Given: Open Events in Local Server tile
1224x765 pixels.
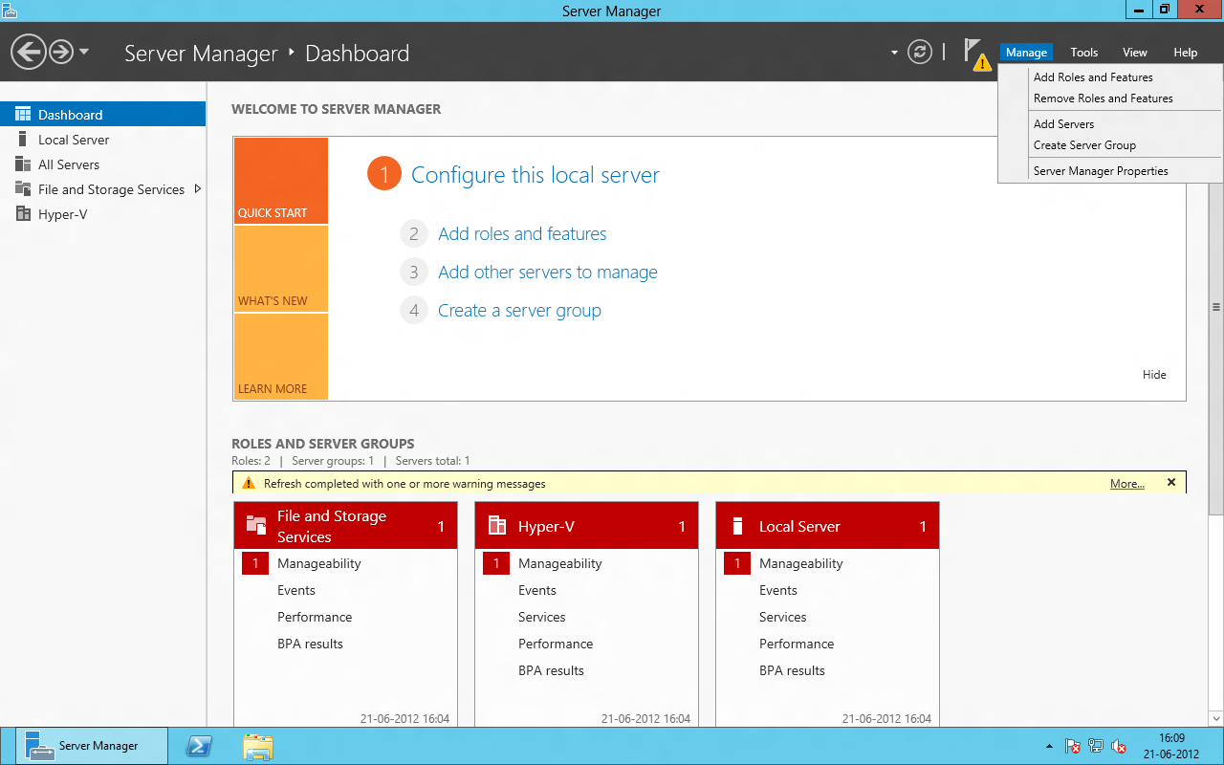Looking at the screenshot, I should point(778,591).
